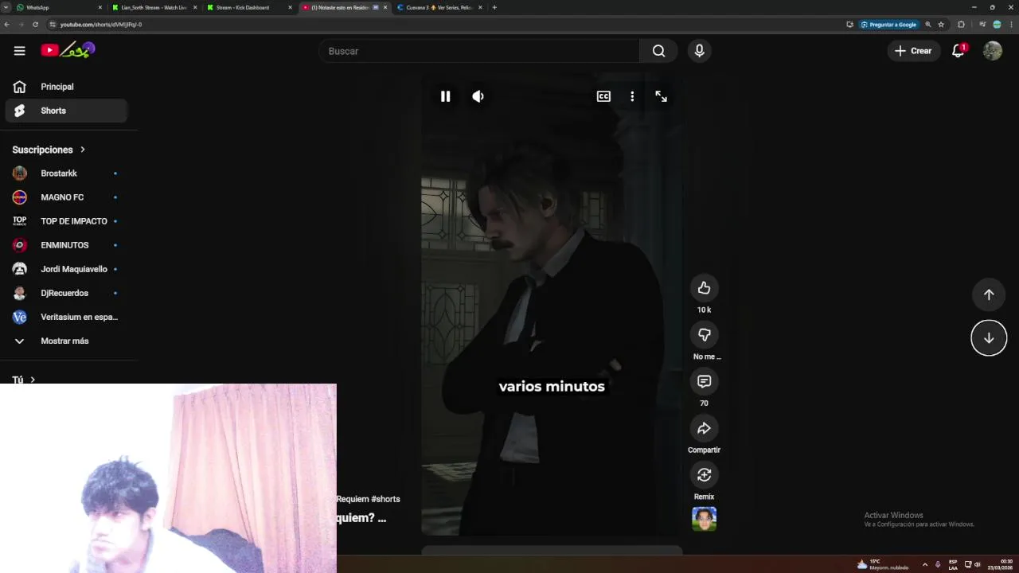Viewport: 1019px width, 573px height.
Task: Open the YouTube hamburger guide menu
Action: (19, 51)
